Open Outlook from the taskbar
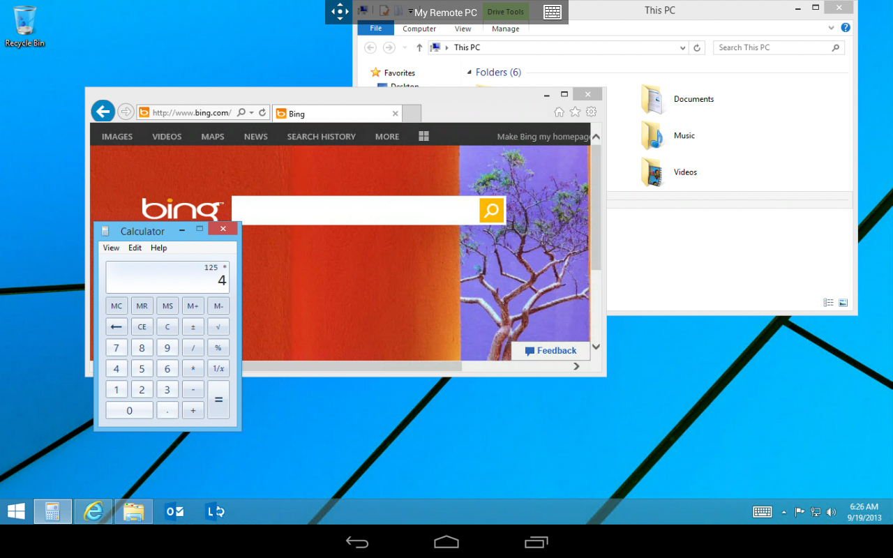893x558 pixels. click(x=173, y=511)
